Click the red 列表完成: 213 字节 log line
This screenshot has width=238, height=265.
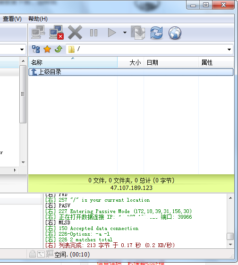(110, 245)
